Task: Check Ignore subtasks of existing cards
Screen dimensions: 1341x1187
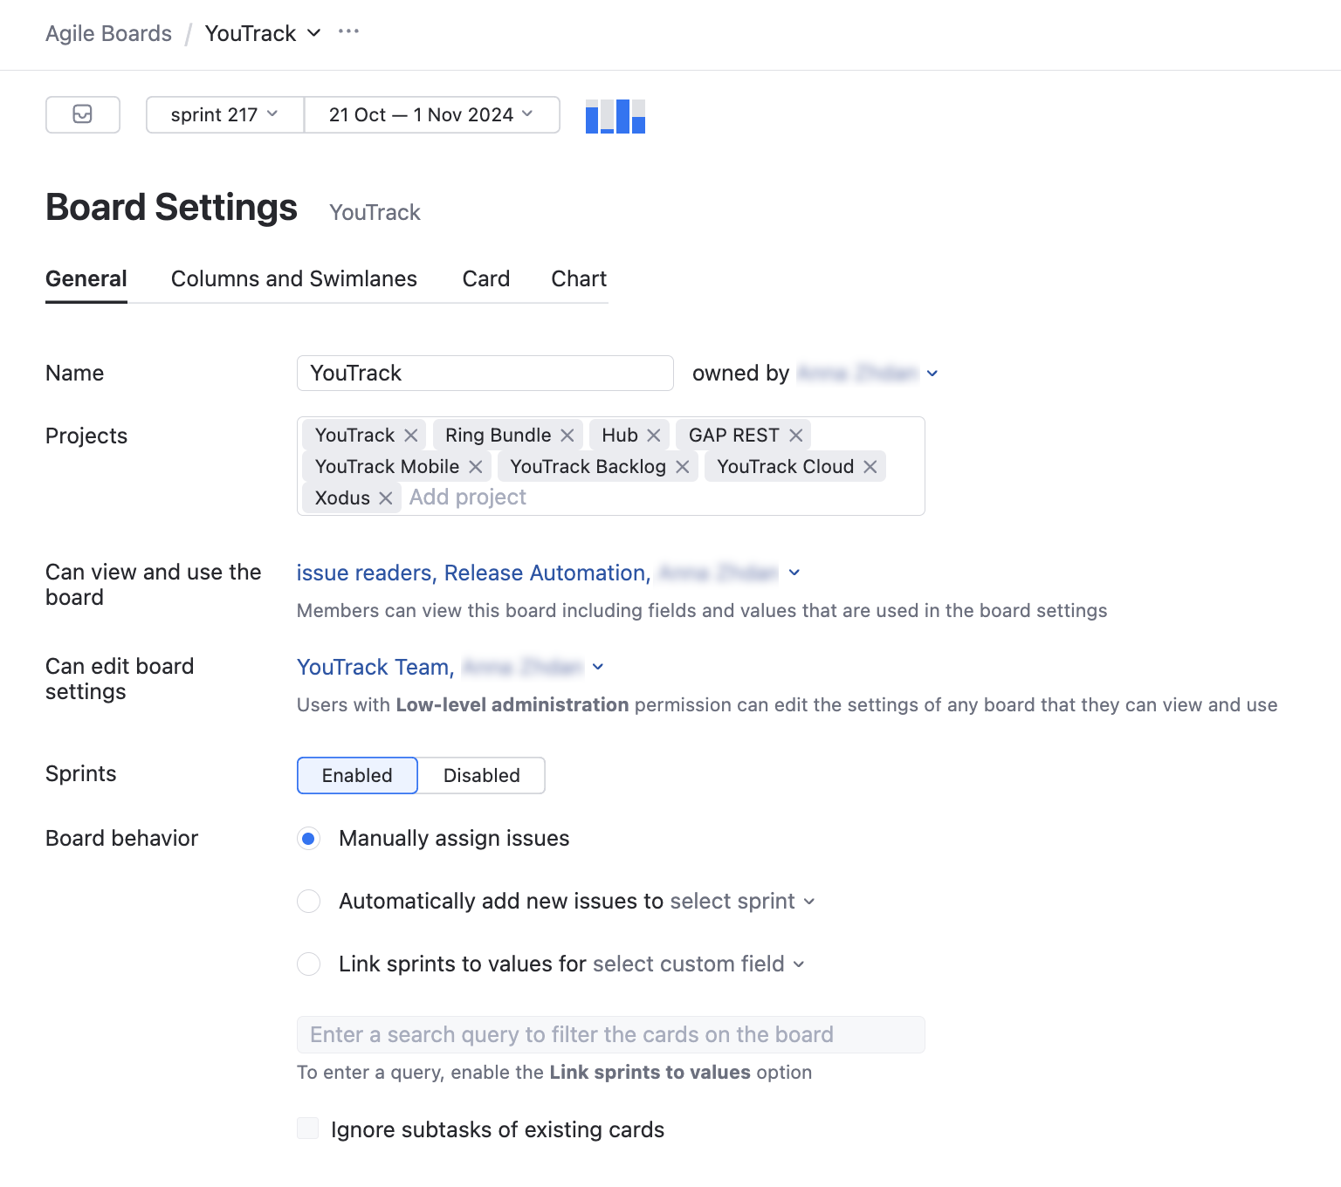Action: pos(308,1129)
